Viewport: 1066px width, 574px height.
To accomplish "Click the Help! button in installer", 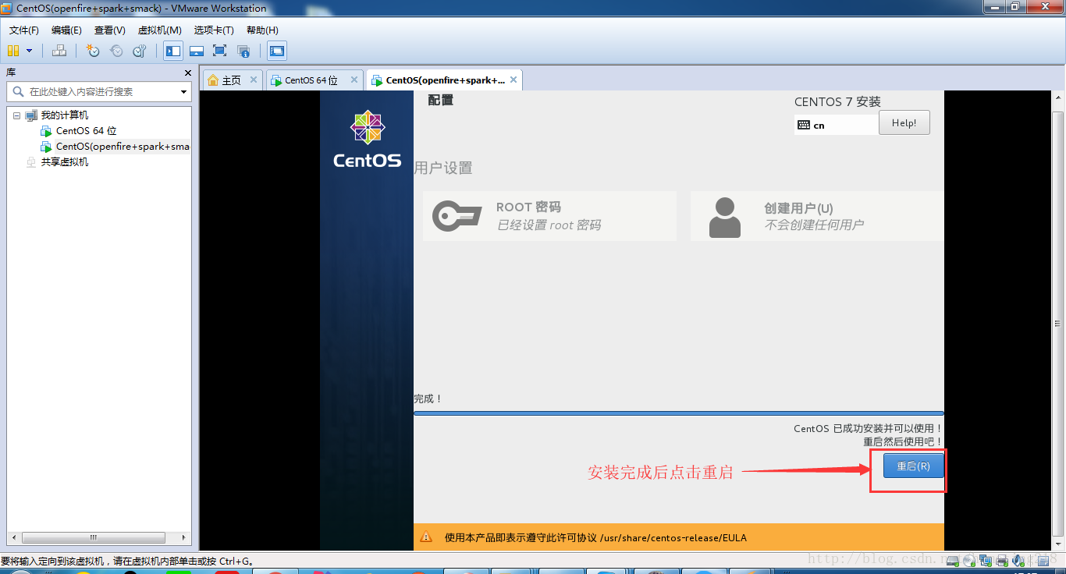I will click(x=904, y=123).
